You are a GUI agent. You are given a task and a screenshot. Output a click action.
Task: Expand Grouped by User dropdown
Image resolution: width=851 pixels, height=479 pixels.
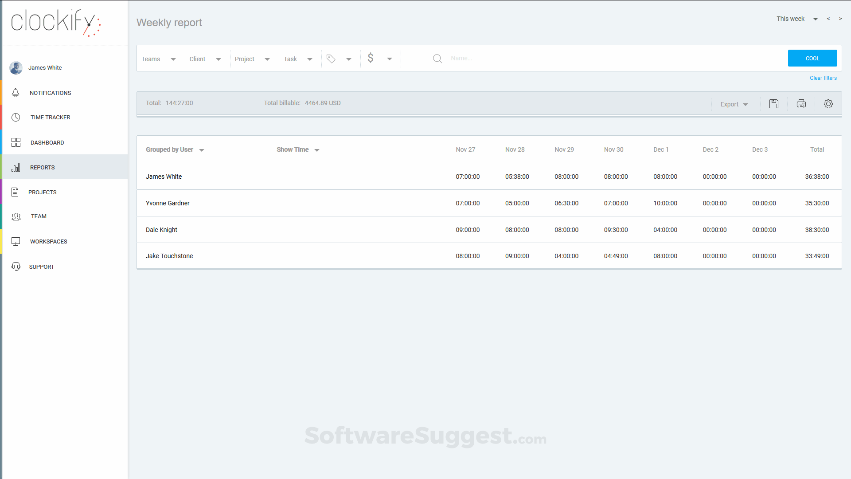(175, 150)
